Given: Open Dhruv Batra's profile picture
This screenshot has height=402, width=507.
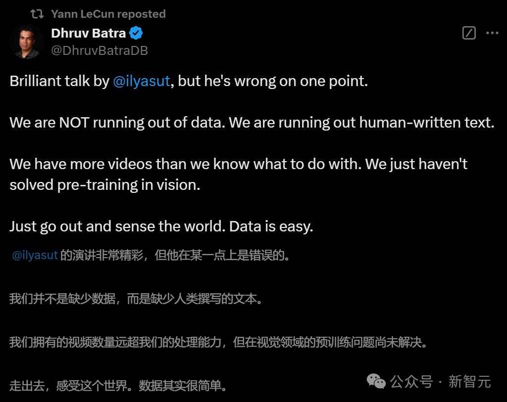Looking at the screenshot, I should (27, 42).
